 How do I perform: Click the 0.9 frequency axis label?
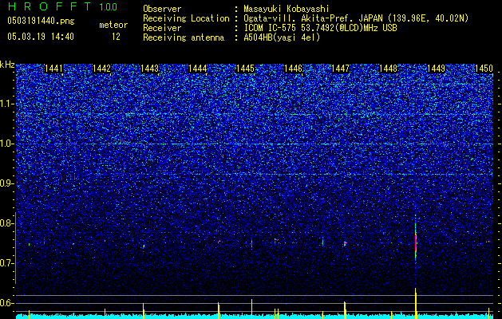[x=7, y=183]
